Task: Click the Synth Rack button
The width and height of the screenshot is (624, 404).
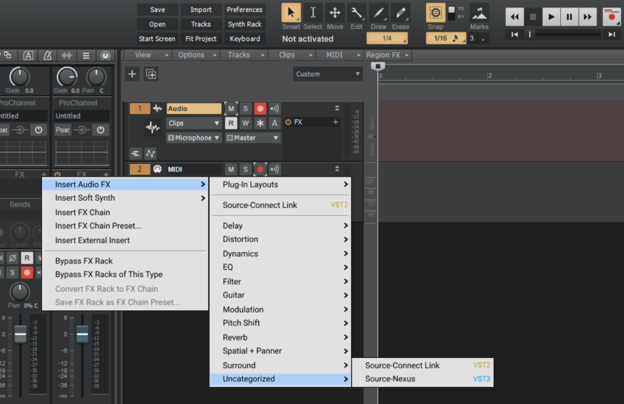Action: coord(244,24)
